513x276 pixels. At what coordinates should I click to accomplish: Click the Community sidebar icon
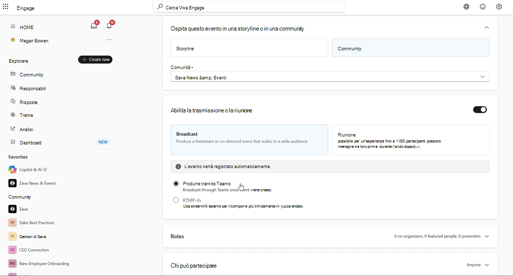[x=13, y=74]
